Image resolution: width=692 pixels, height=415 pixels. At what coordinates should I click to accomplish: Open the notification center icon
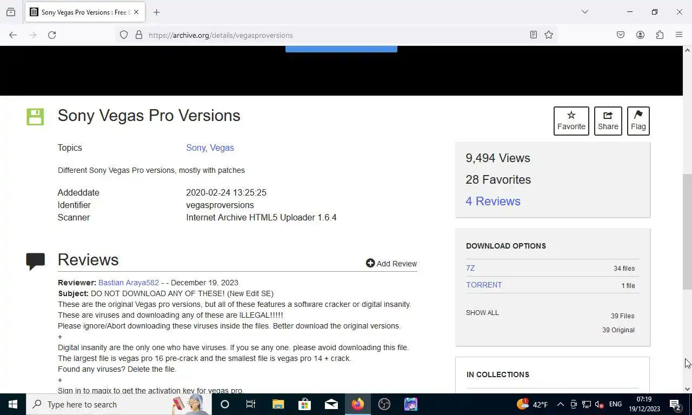[675, 404]
